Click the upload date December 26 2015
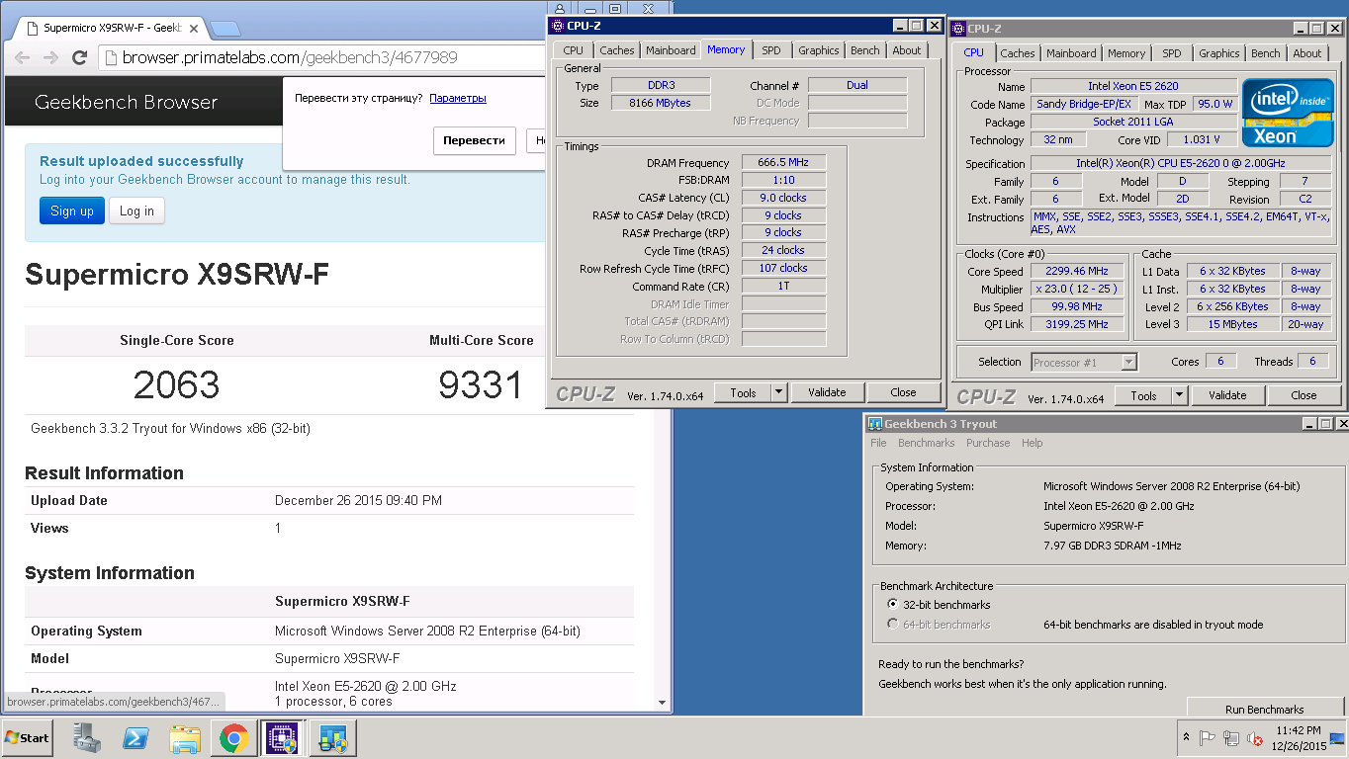 (358, 501)
